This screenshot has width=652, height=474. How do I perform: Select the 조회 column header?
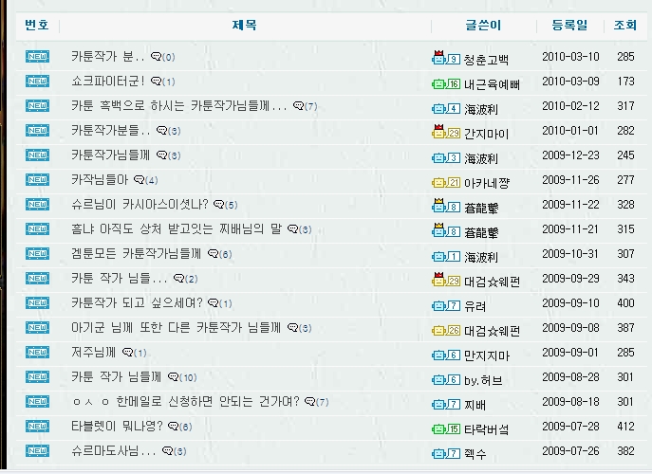(625, 26)
